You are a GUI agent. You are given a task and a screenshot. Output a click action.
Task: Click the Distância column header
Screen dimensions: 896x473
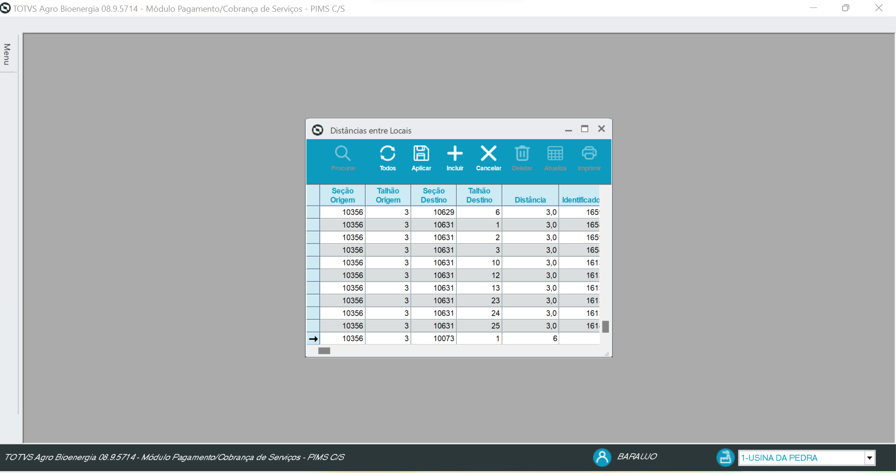point(530,195)
